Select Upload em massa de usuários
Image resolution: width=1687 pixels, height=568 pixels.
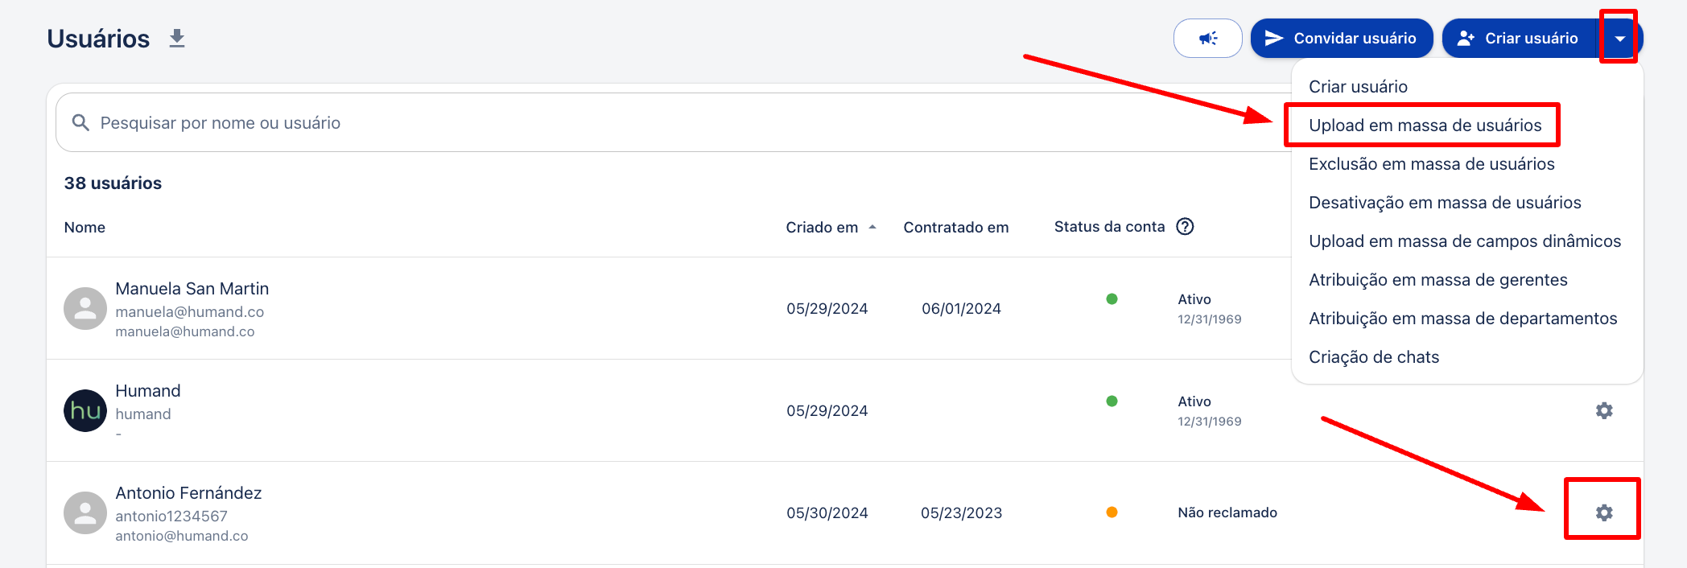pos(1425,126)
